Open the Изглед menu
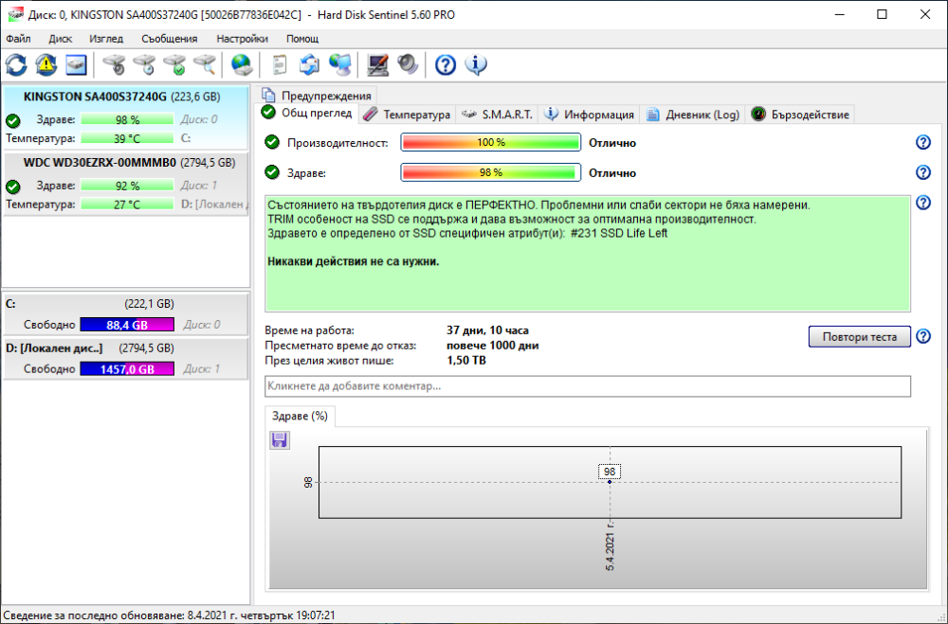The width and height of the screenshot is (948, 624). 106,39
